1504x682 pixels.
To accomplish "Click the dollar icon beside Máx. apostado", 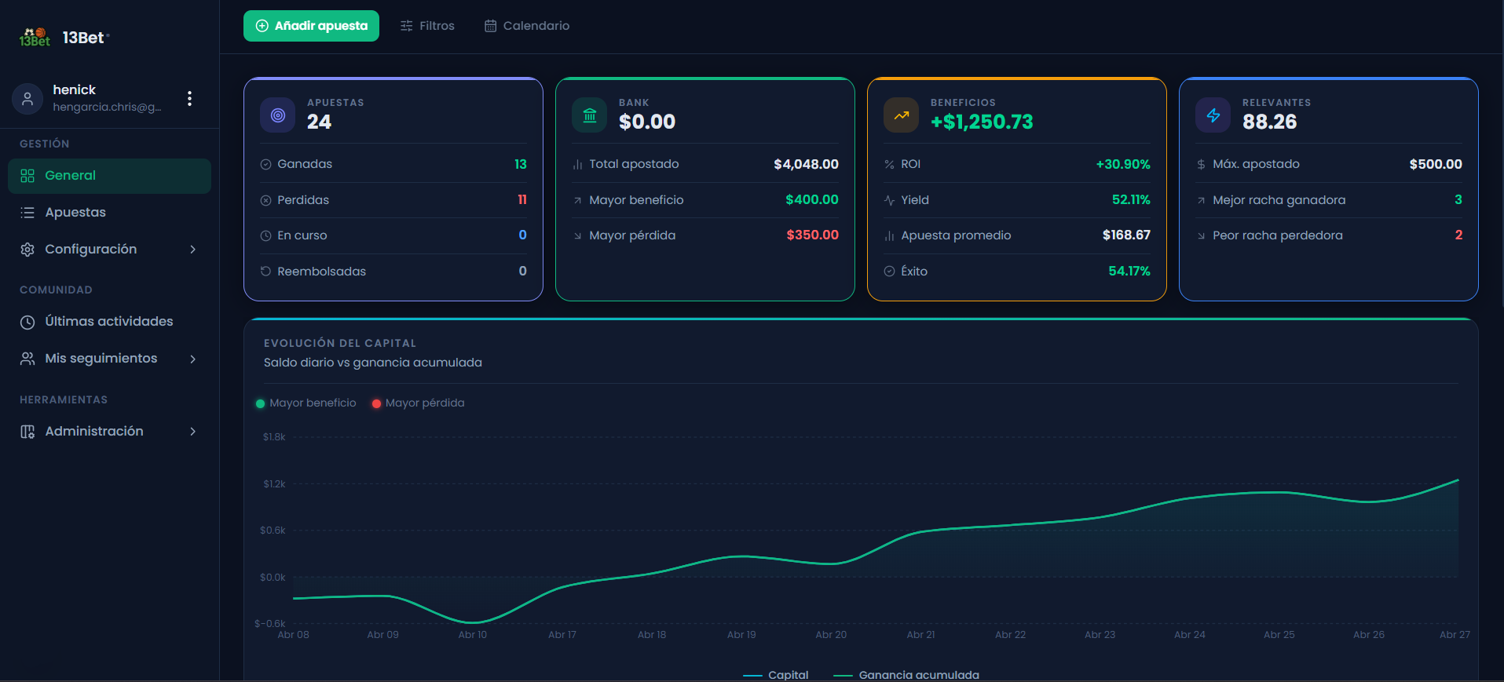I will [x=1201, y=164].
